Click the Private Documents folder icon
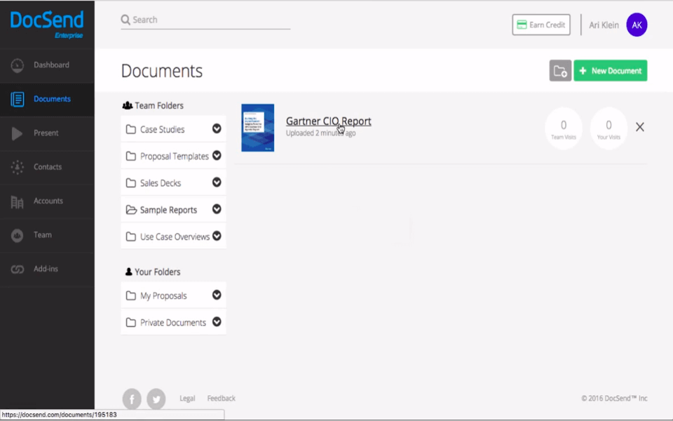 click(131, 323)
